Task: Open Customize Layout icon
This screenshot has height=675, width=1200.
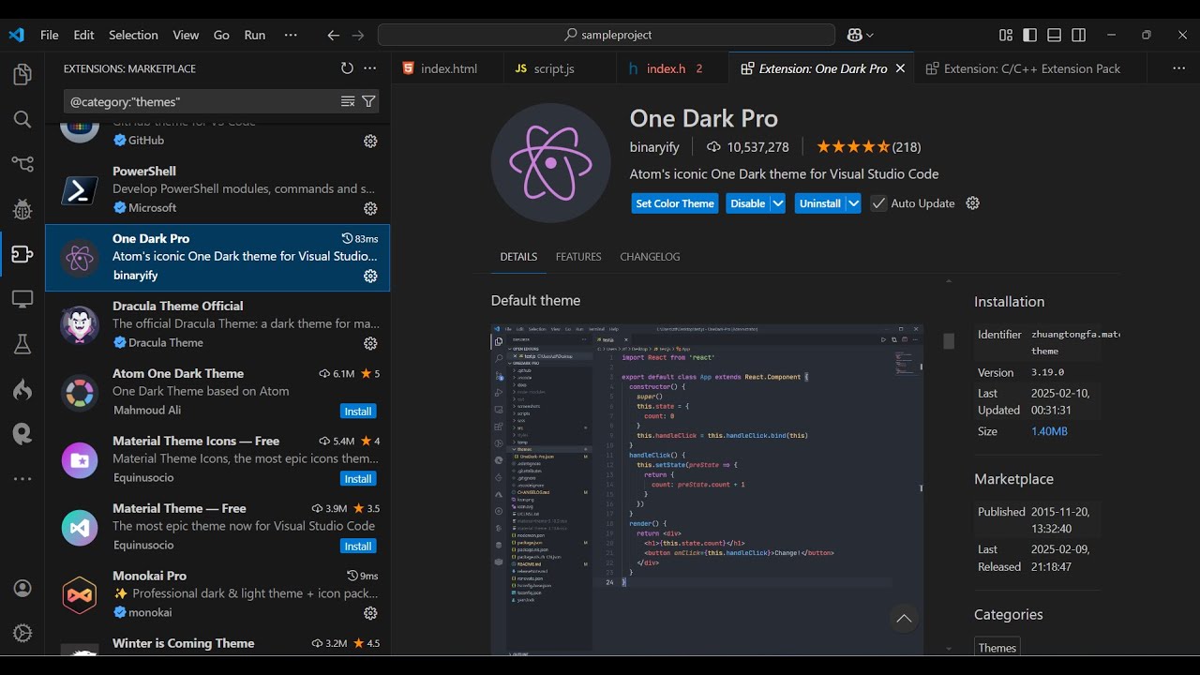Action: (x=1006, y=35)
